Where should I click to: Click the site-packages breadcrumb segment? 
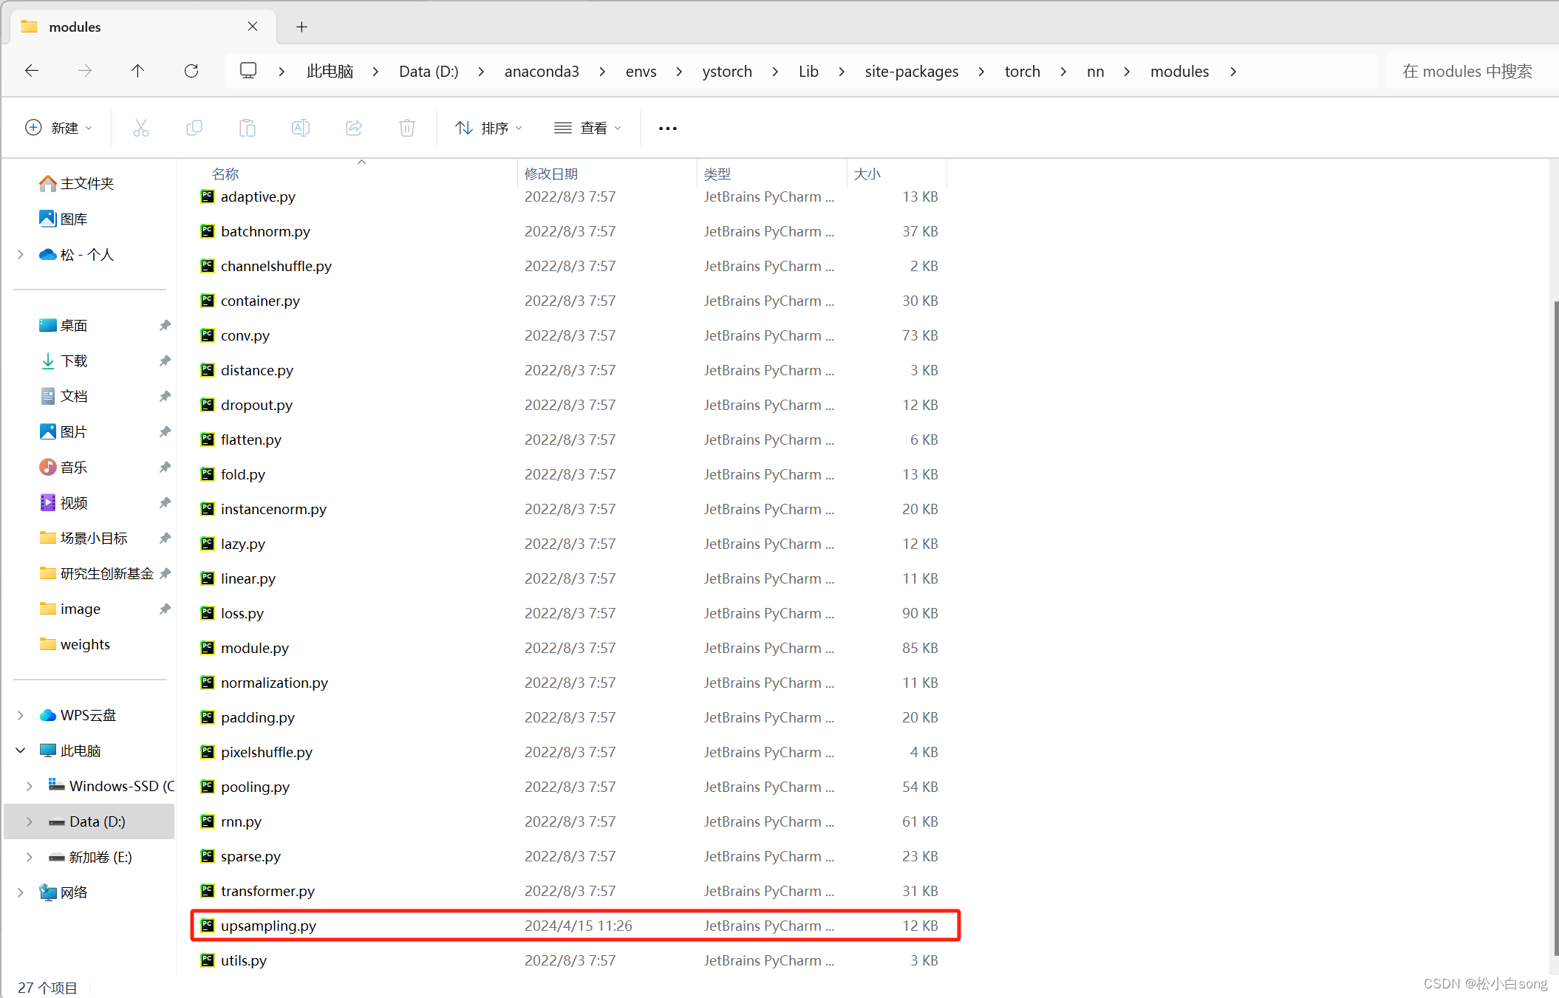pos(911,71)
